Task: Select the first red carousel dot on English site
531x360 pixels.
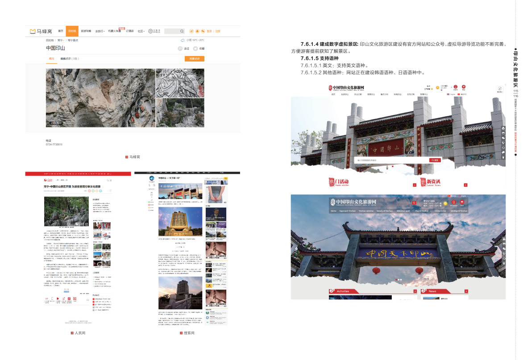Action: [397, 279]
